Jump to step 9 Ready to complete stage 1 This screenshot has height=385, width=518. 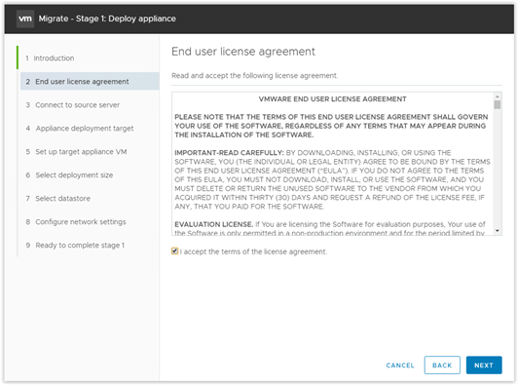(75, 246)
